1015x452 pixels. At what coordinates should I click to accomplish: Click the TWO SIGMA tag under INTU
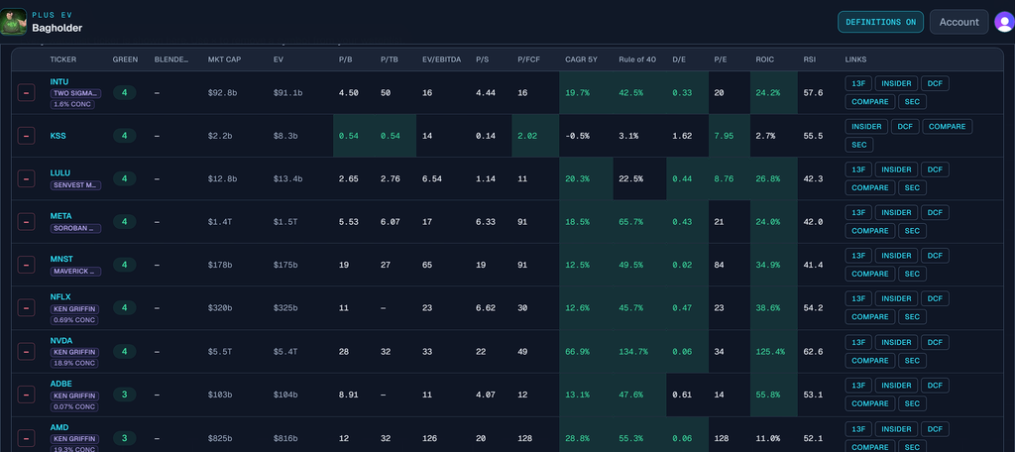point(75,93)
